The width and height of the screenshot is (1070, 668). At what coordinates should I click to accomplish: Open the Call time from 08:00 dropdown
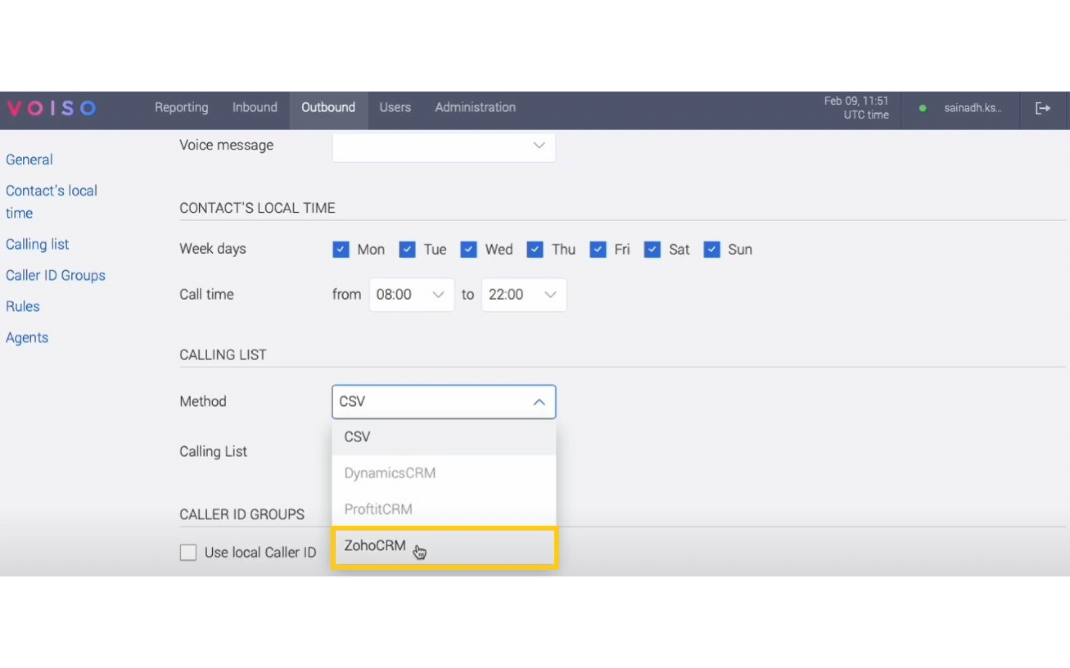click(x=412, y=294)
